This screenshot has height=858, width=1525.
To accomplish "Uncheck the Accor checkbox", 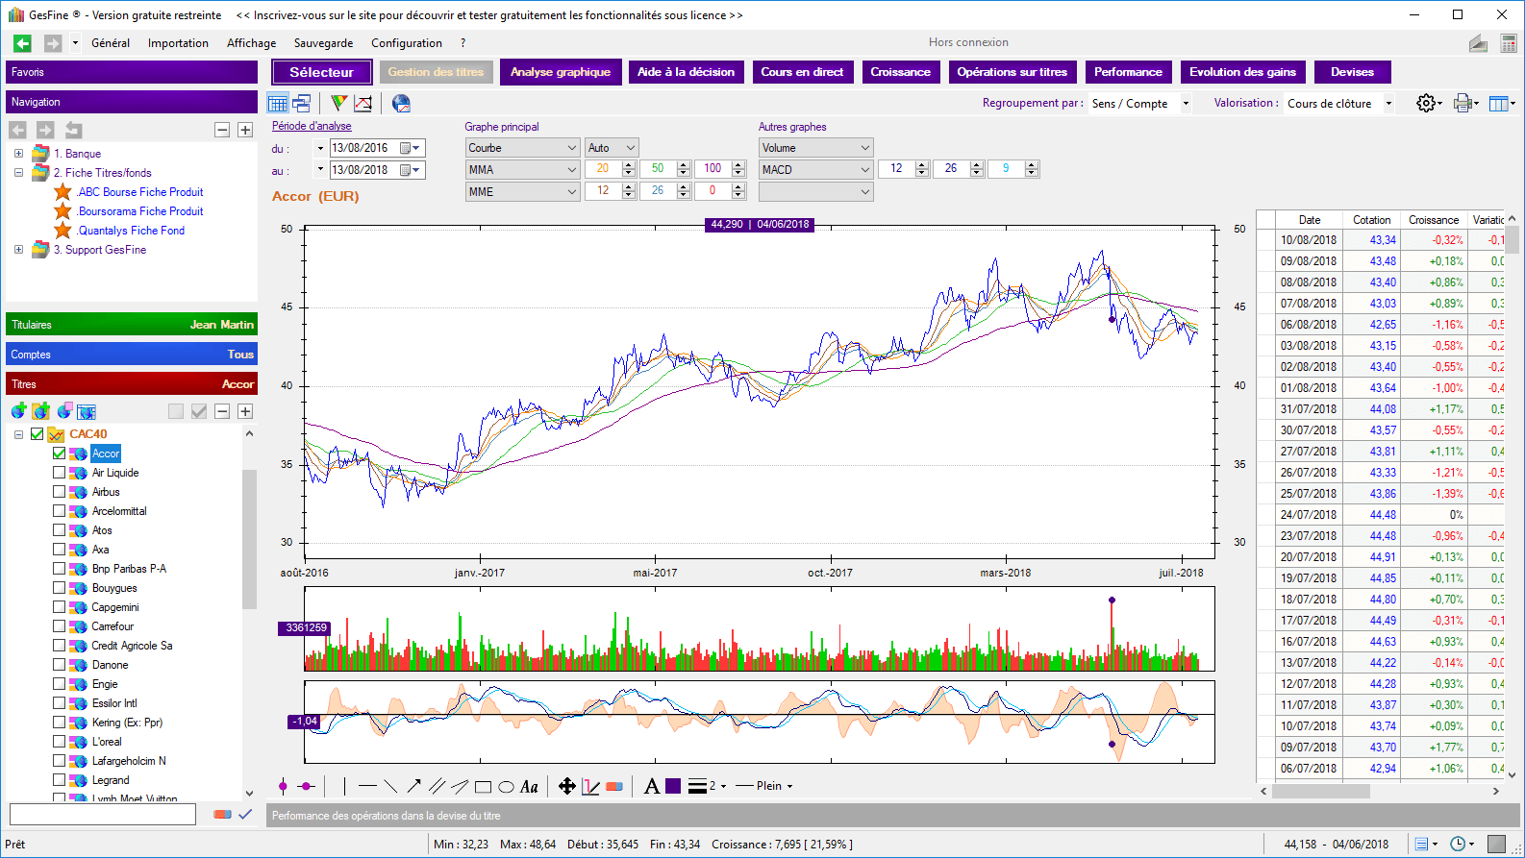I will 60,454.
